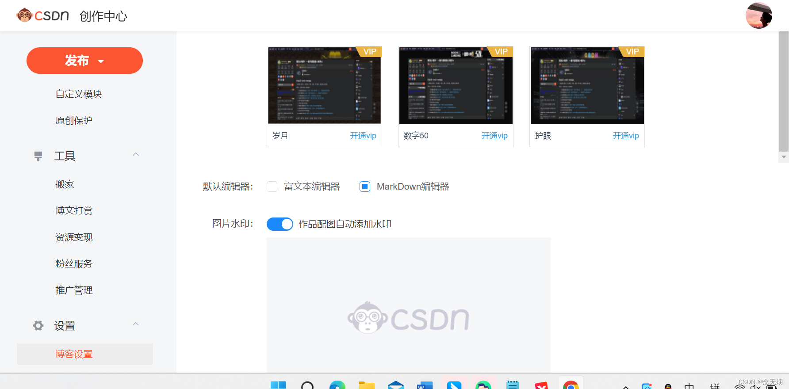Click 开通vip for 岁月 skin
This screenshot has width=789, height=389.
(x=363, y=136)
